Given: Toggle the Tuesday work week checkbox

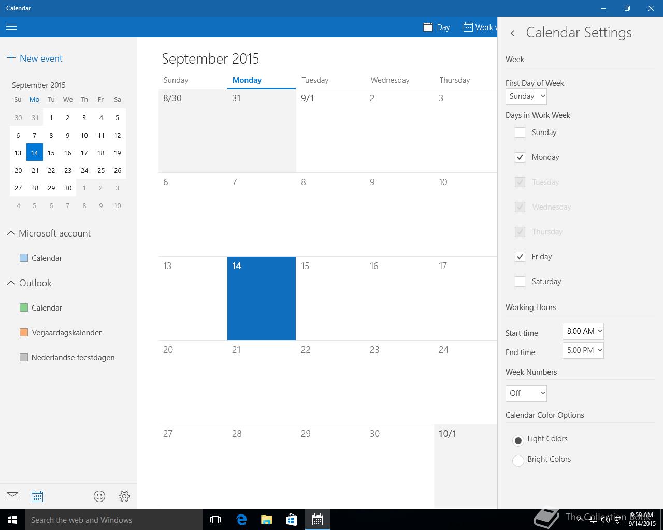Looking at the screenshot, I should [x=520, y=182].
